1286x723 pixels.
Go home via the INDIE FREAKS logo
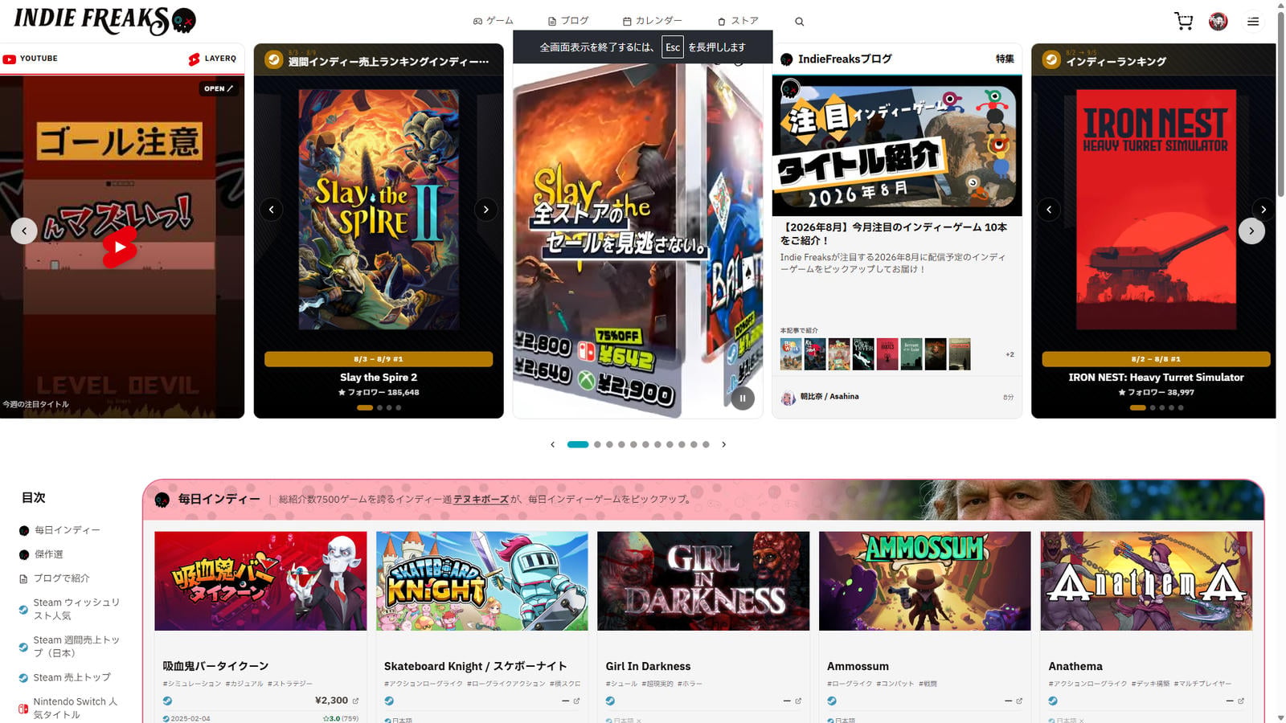tap(104, 21)
